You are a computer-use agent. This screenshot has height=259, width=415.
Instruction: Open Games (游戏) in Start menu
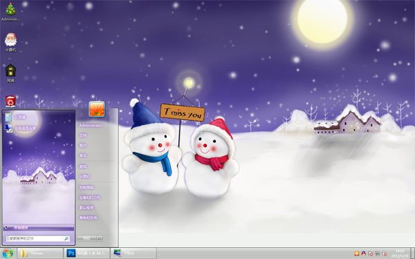(83, 166)
